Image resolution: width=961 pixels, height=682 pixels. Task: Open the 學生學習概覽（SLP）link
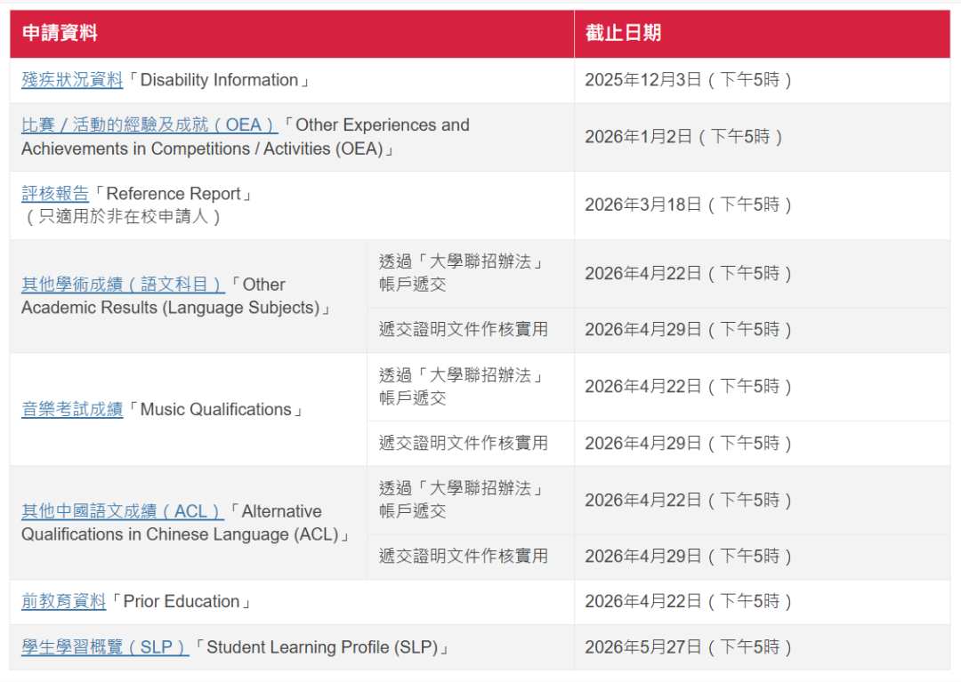(x=105, y=647)
